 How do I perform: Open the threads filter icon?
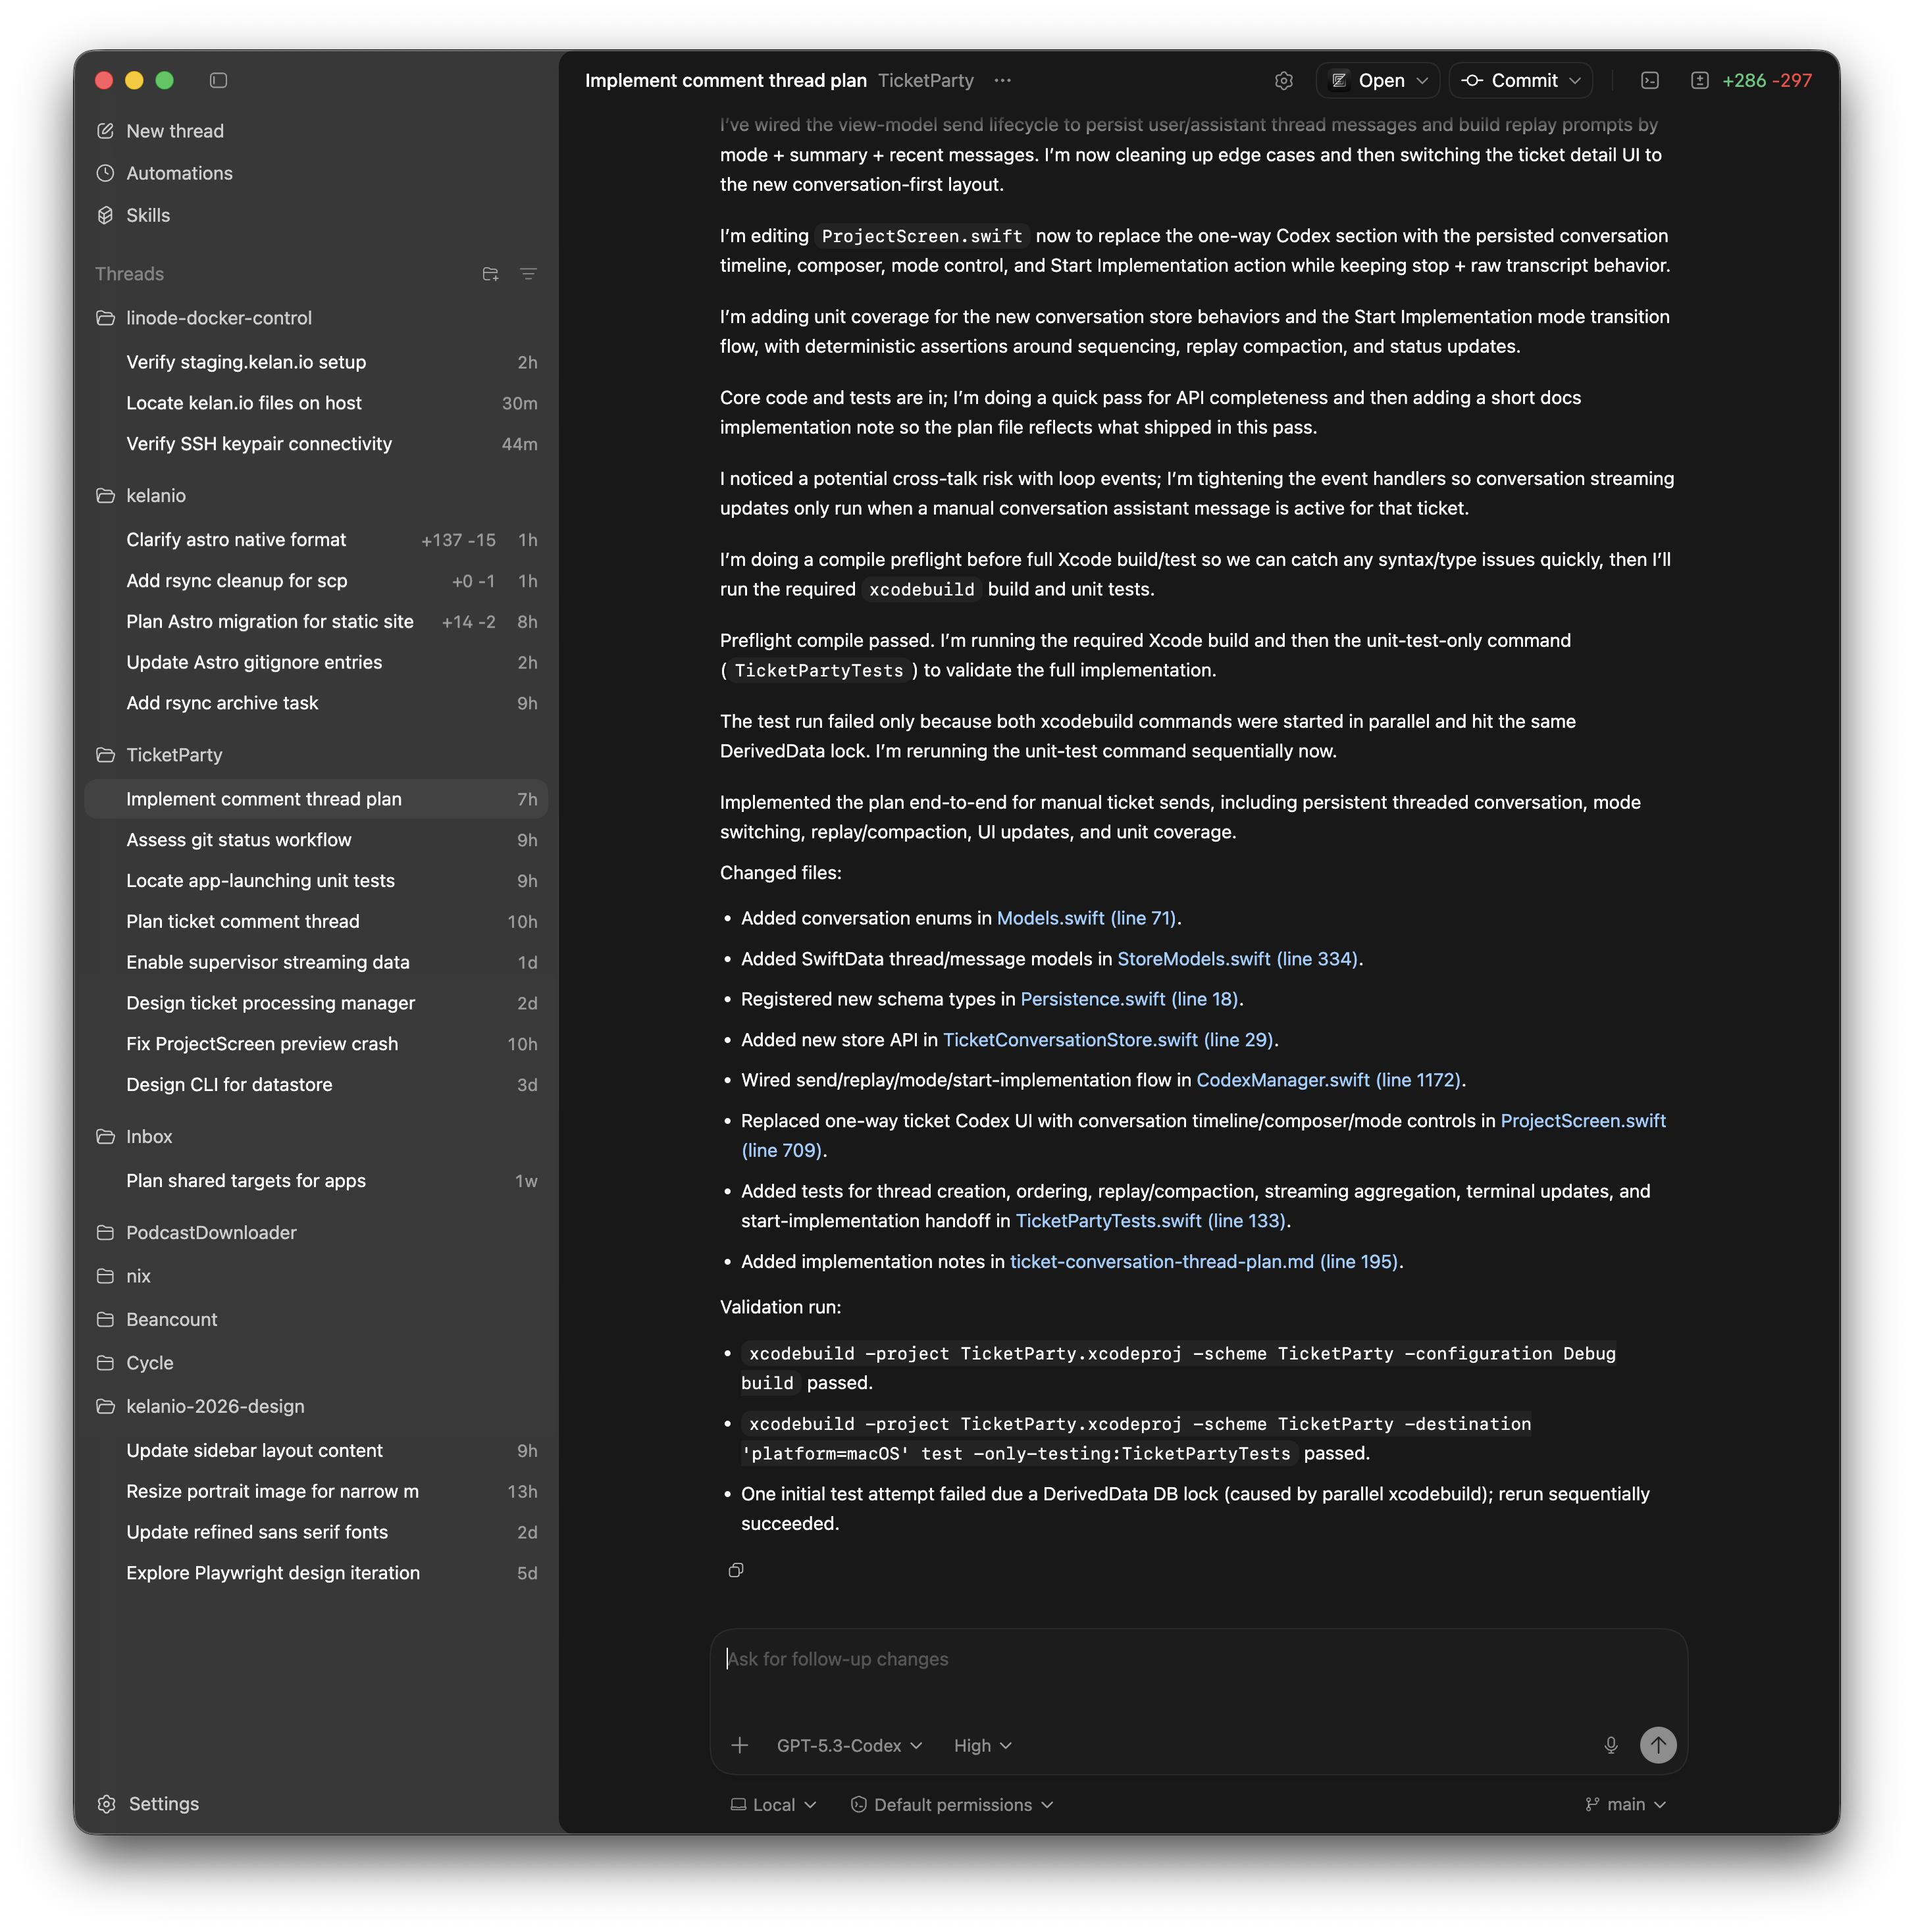528,274
